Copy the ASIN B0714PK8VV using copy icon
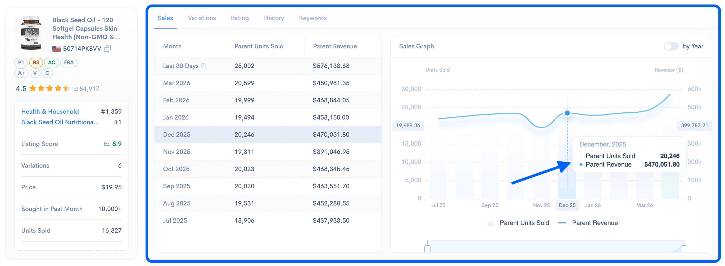 point(107,49)
